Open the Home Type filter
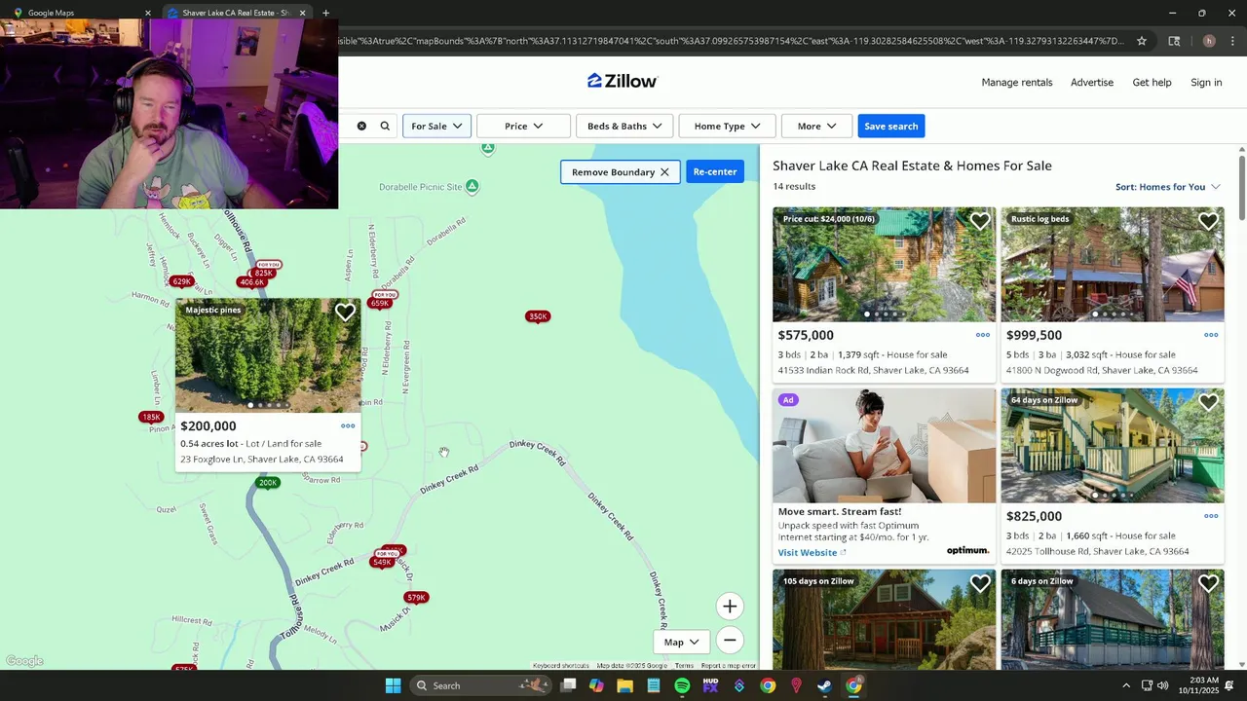 coord(727,126)
